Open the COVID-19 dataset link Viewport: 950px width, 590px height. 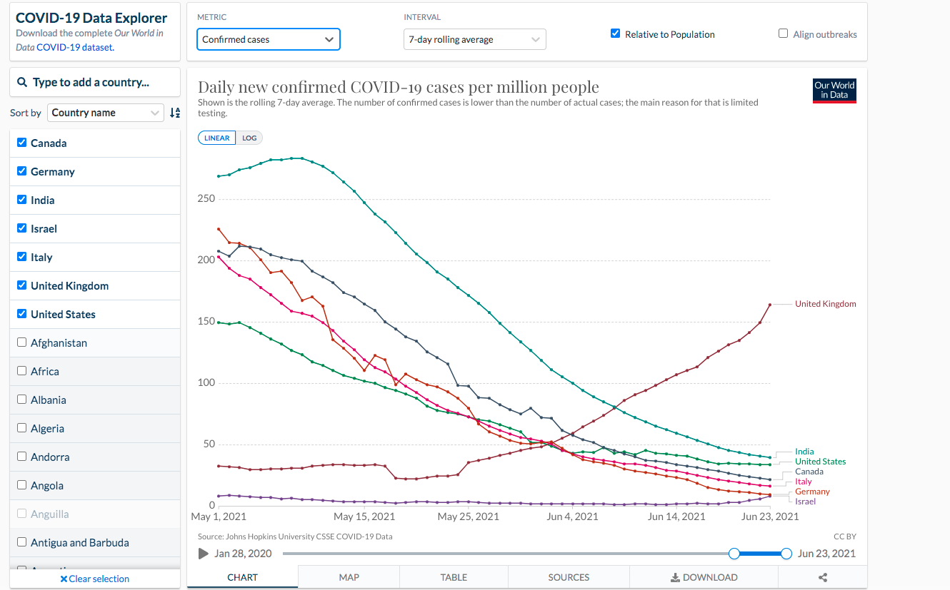[x=74, y=47]
